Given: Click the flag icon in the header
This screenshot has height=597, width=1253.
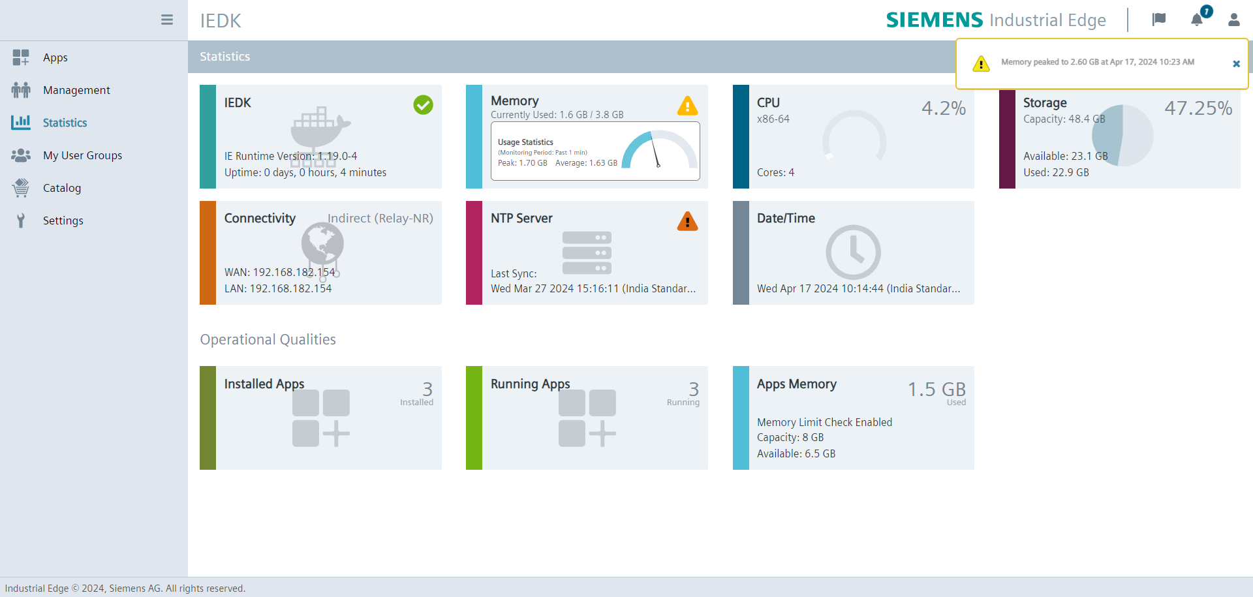Looking at the screenshot, I should point(1159,20).
